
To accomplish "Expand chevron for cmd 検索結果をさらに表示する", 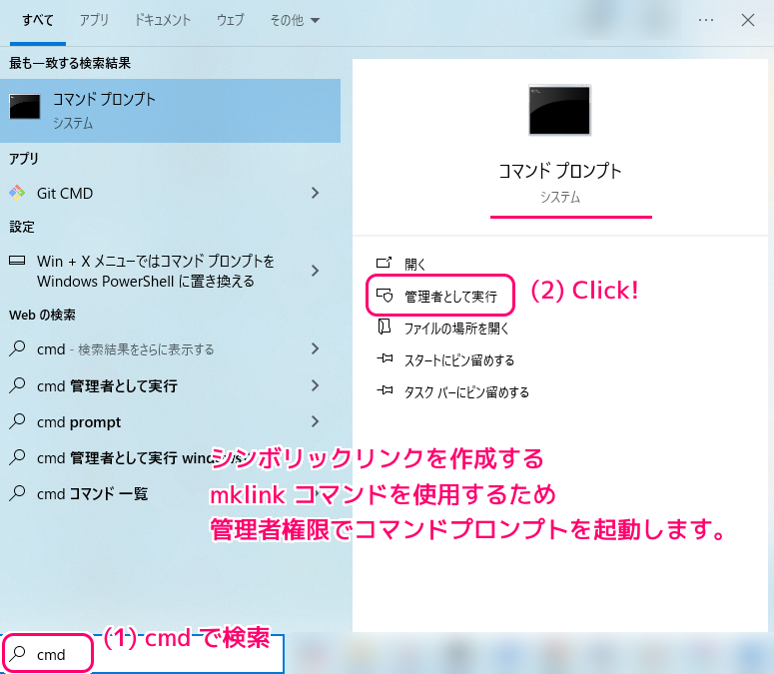I will pyautogui.click(x=315, y=348).
